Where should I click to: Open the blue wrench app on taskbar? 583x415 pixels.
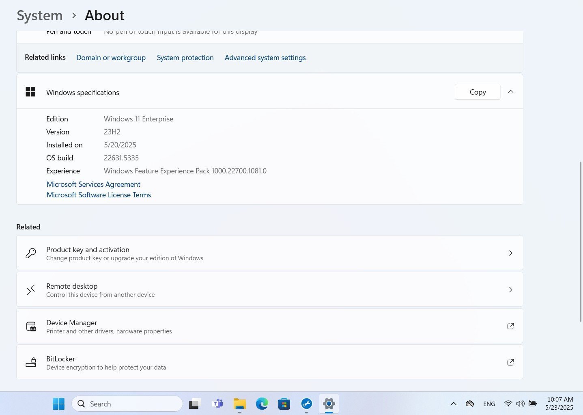coord(307,404)
